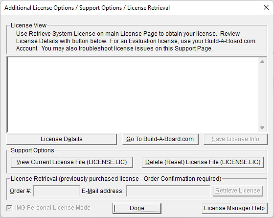Click the Order # label
This screenshot has width=274, height=218.
pyautogui.click(x=21, y=191)
